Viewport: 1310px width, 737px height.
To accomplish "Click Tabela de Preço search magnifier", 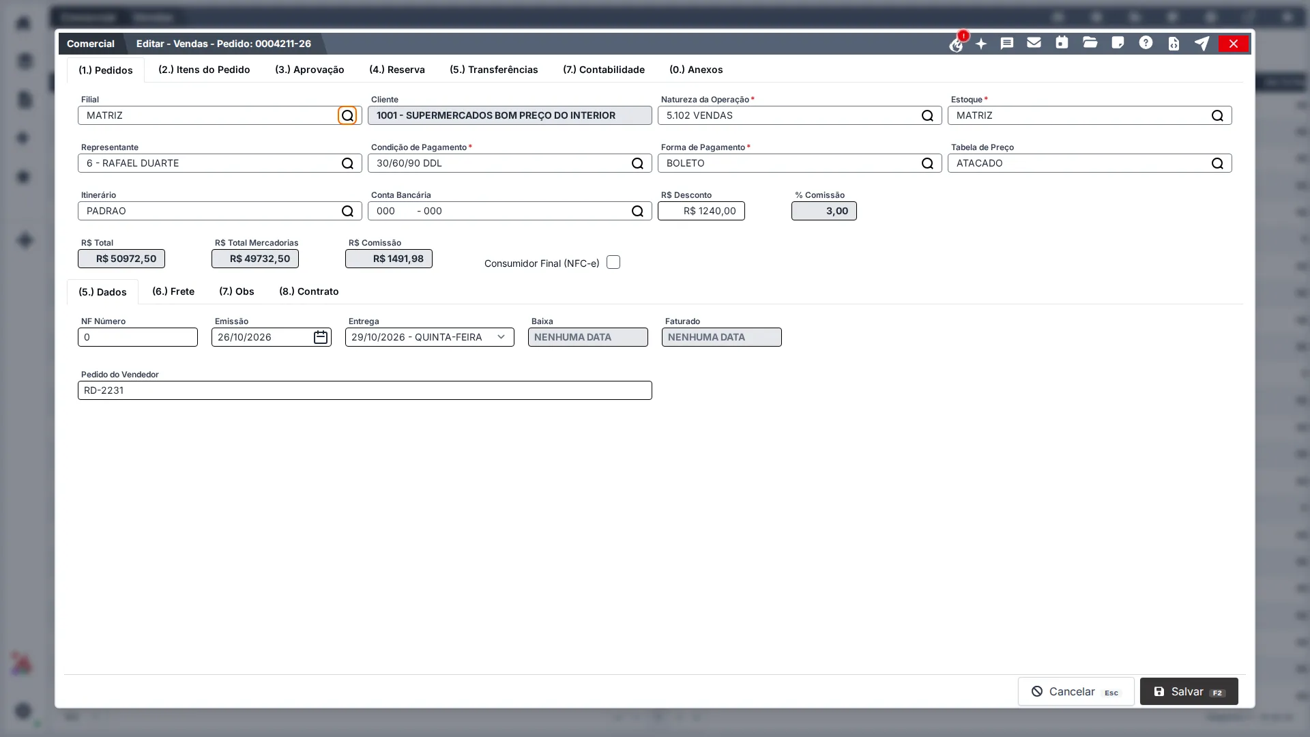I will [1217, 163].
